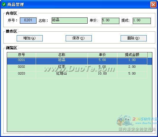The image size is (158, 137).
Task: Click the 增加(A) button
Action: pos(30,38)
